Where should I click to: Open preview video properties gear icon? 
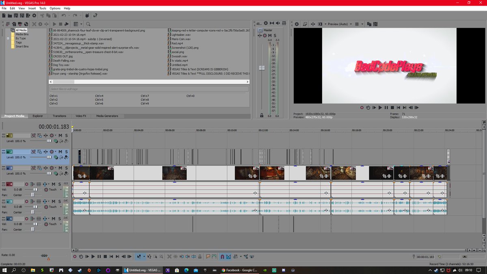point(297,24)
